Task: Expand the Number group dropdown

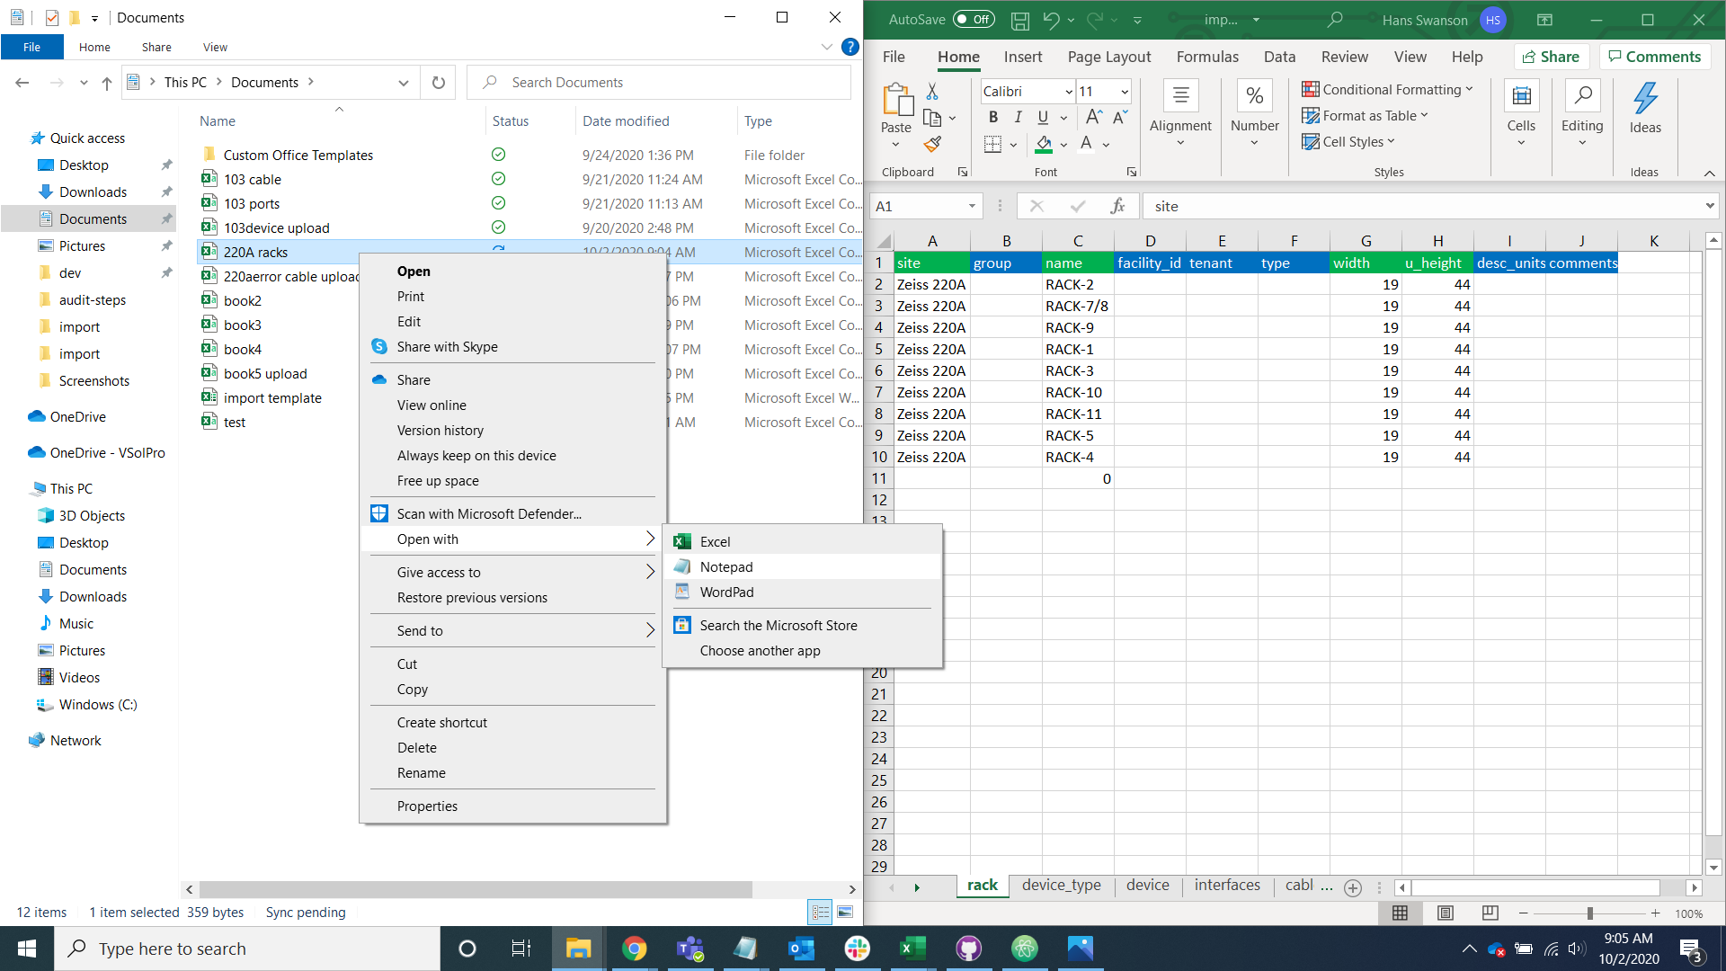Action: [1254, 143]
